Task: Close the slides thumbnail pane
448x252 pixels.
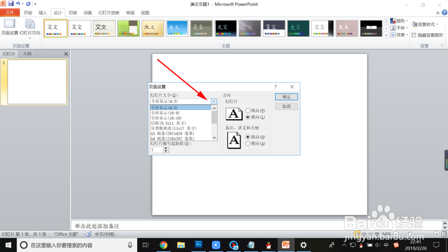Action: tap(66, 54)
